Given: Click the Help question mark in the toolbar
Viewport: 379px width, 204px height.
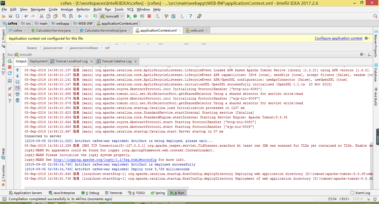Looking at the screenshot, I should click(x=191, y=16).
